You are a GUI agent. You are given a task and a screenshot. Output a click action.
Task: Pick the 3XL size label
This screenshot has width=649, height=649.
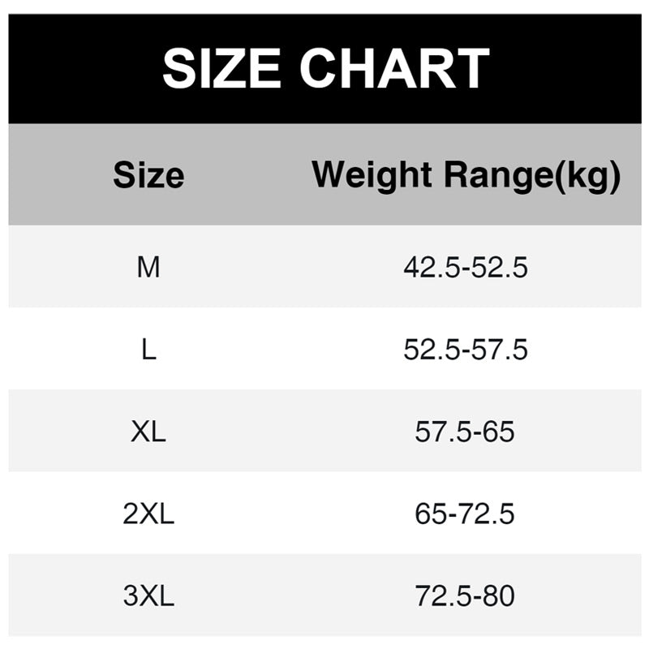coord(148,596)
